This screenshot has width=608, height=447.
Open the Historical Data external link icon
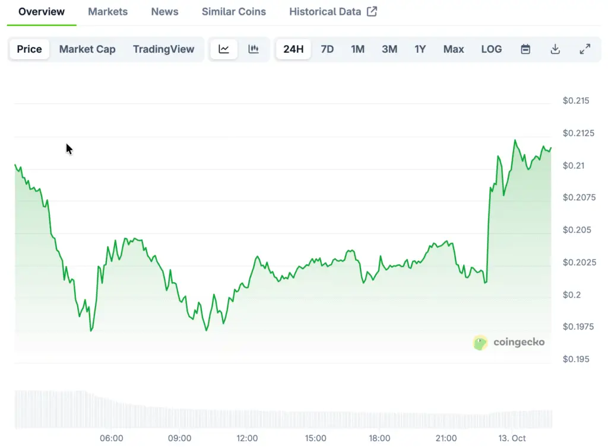click(372, 11)
